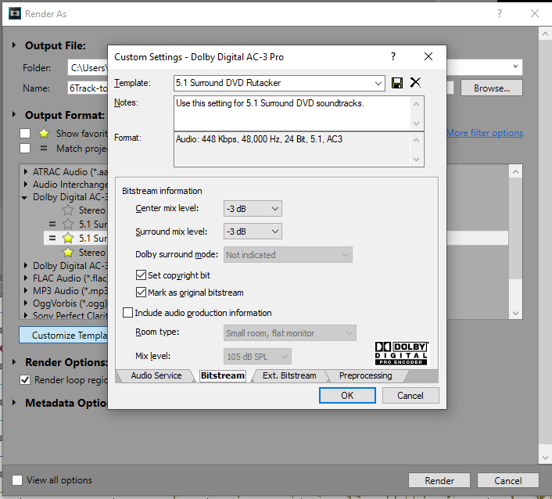Click Customize Template button

tap(63, 336)
